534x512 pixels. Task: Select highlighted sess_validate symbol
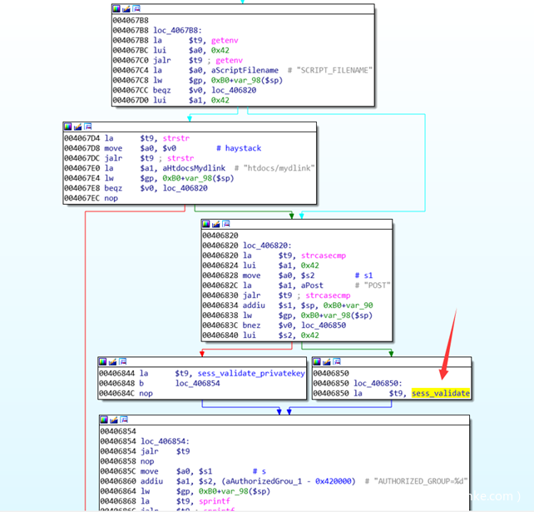pyautogui.click(x=441, y=394)
